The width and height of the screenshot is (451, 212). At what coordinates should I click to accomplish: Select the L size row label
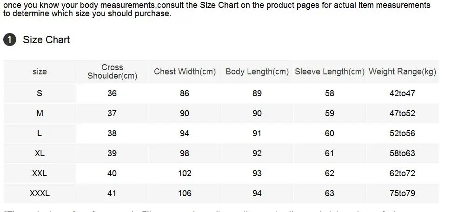[40, 133]
